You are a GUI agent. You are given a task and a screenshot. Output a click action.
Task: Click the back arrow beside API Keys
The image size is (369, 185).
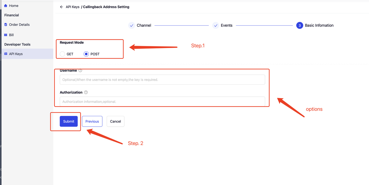[x=61, y=7]
